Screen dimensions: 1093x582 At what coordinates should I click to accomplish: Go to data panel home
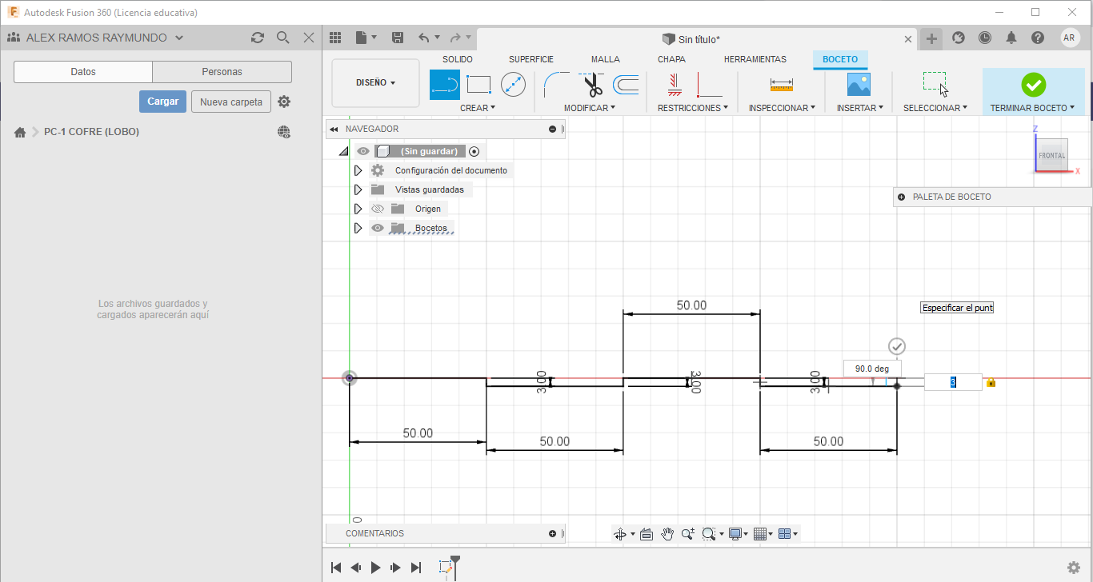(20, 132)
